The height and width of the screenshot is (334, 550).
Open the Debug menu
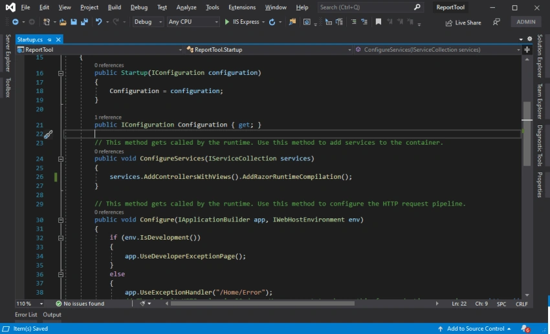pos(139,7)
